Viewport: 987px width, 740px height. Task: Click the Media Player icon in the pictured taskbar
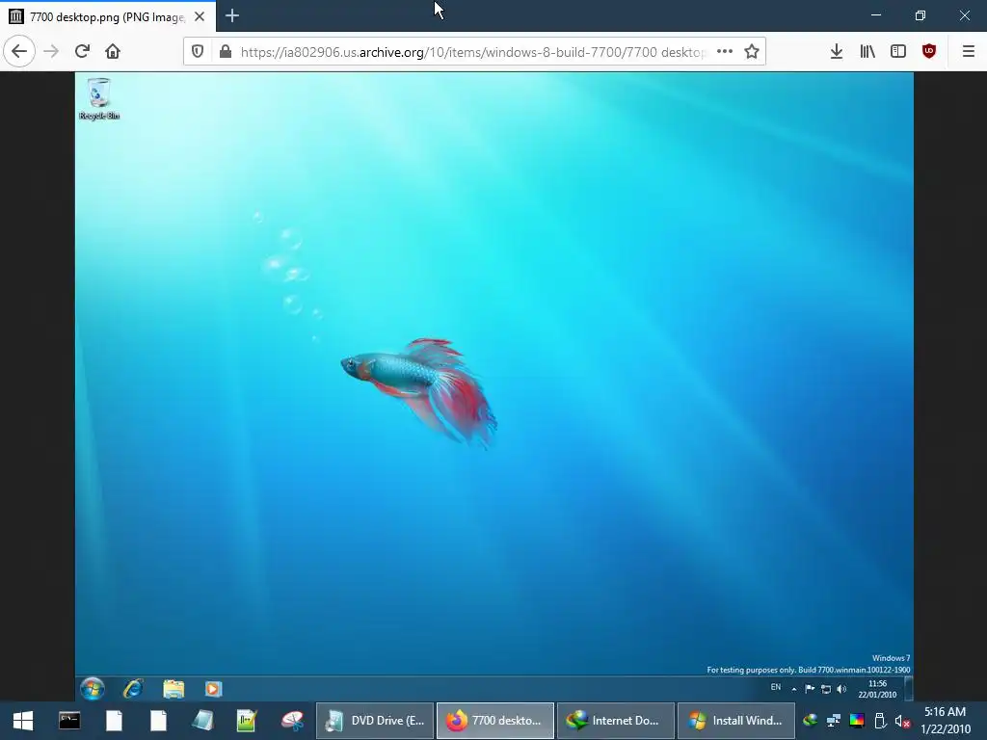point(213,689)
